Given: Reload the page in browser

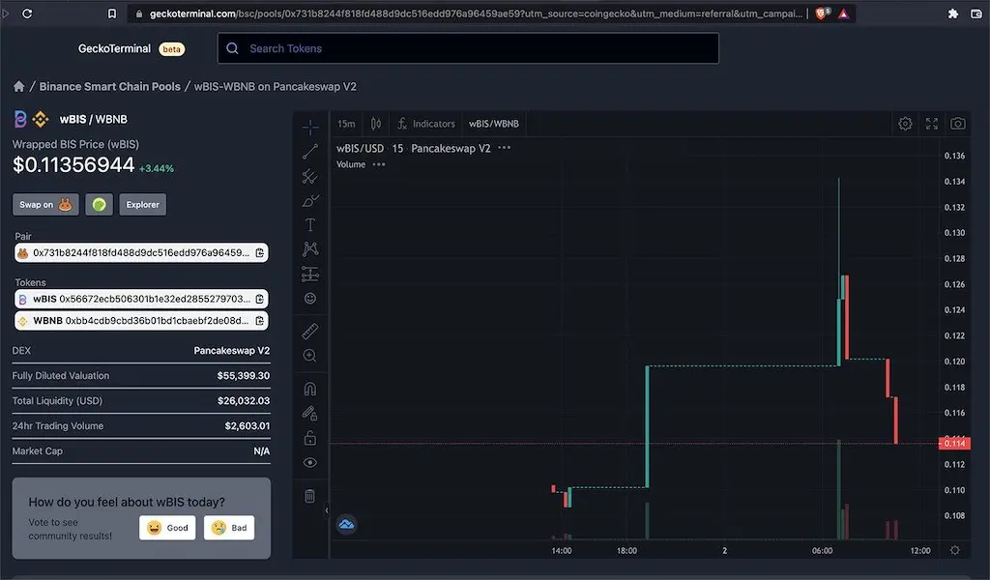Looking at the screenshot, I should [x=27, y=14].
